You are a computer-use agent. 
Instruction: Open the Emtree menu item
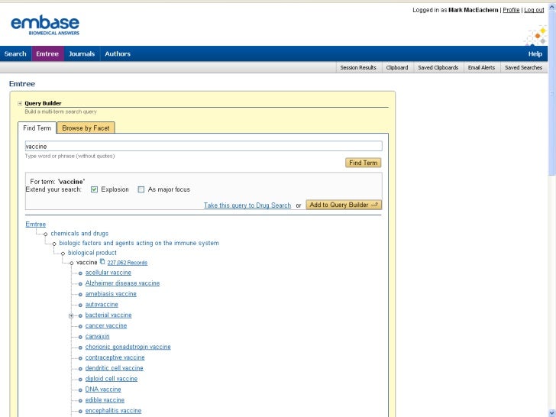pyautogui.click(x=47, y=54)
